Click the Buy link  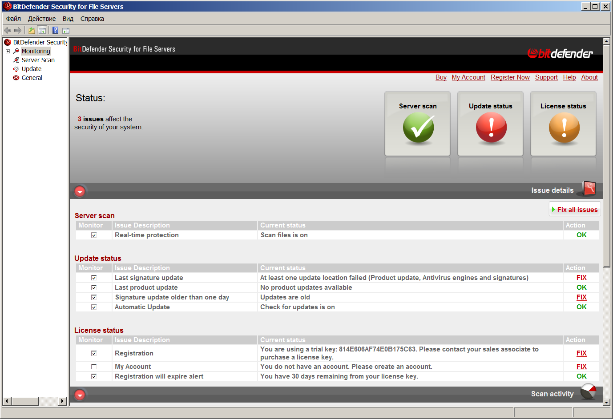(x=441, y=77)
